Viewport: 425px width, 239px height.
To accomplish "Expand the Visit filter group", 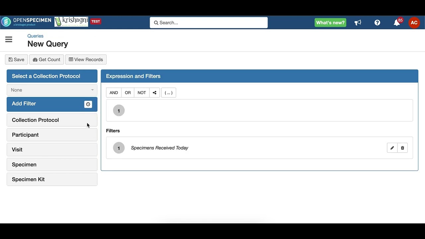I will click(x=52, y=150).
